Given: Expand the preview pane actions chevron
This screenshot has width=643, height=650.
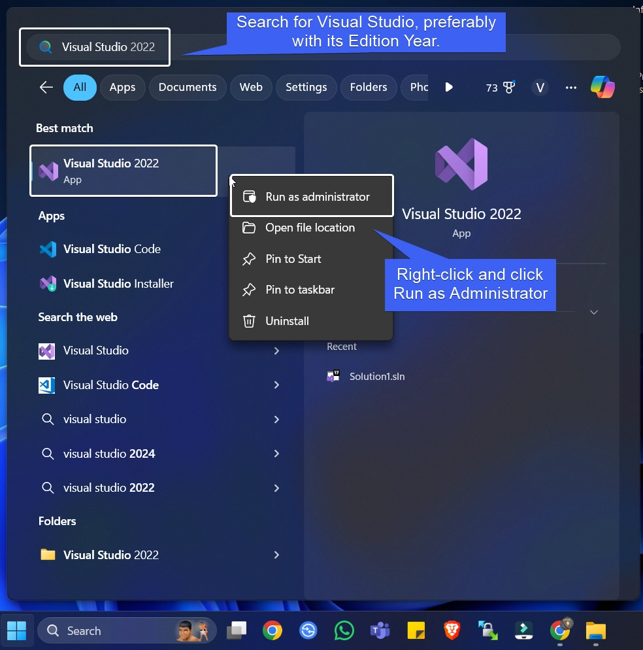Looking at the screenshot, I should click(x=594, y=312).
